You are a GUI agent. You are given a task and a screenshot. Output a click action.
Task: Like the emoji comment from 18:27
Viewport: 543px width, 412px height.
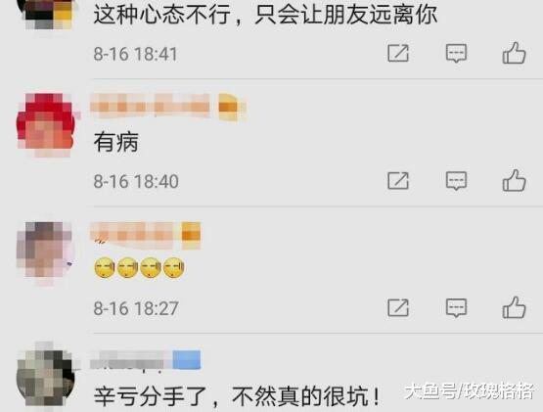(515, 307)
